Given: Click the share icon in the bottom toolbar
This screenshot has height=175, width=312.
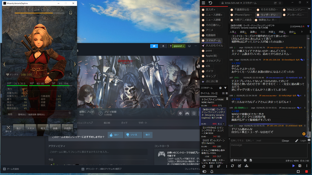Looking at the screenshot, I should [300, 166].
